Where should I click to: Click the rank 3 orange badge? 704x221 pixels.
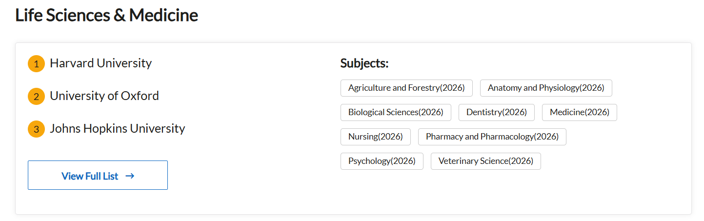click(36, 129)
